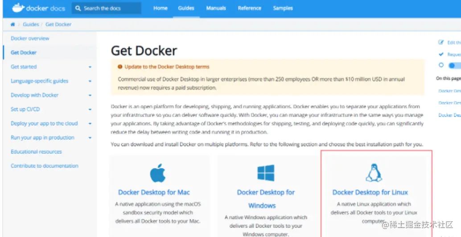Open the Home tab

(x=160, y=8)
